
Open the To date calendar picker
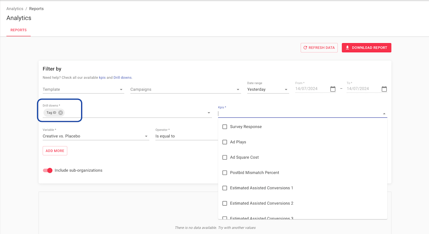click(384, 89)
